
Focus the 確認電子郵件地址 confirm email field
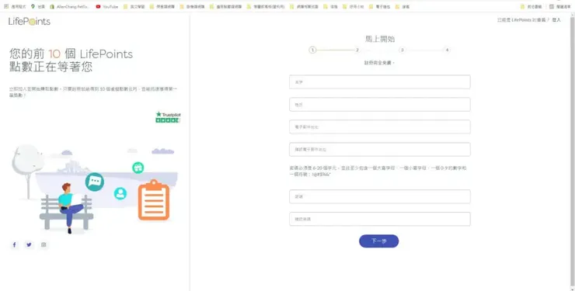tap(379, 149)
